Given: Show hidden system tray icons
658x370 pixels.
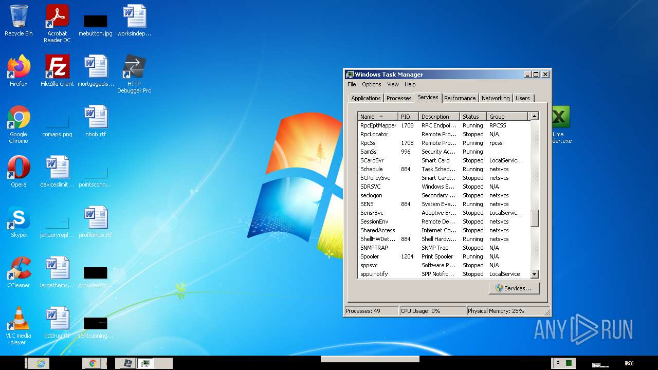Looking at the screenshot, I should coord(558,363).
